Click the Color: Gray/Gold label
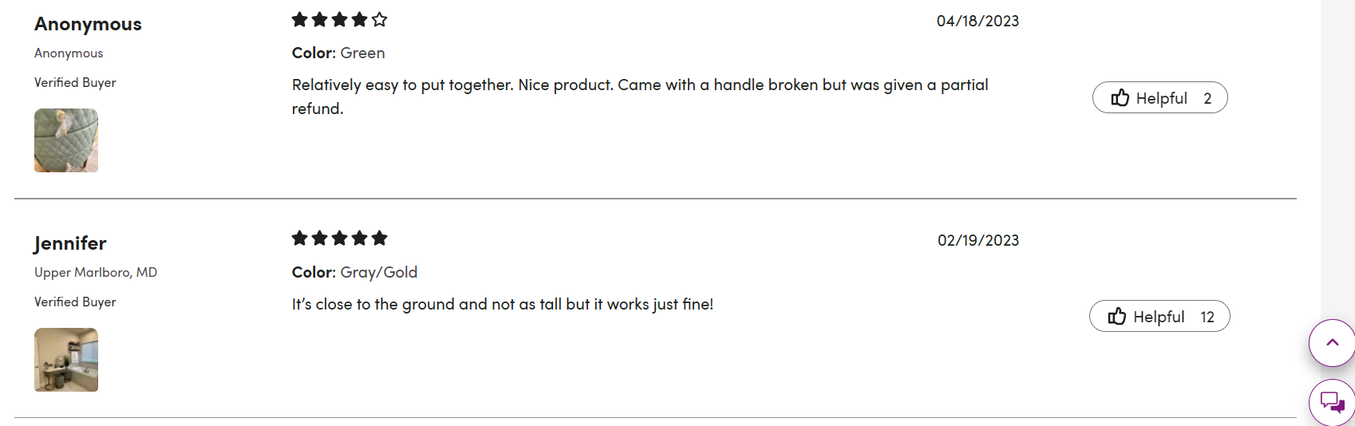 pyautogui.click(x=354, y=273)
